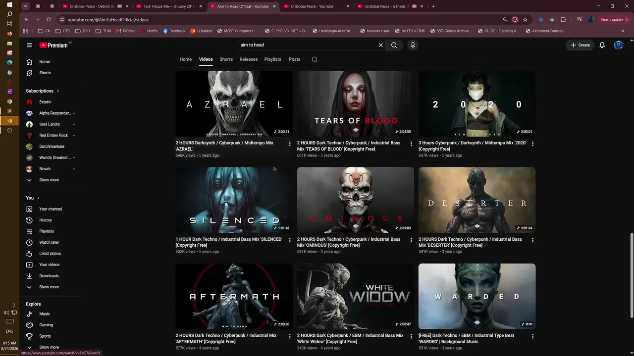Open the C# bookmarks folder

44,31
